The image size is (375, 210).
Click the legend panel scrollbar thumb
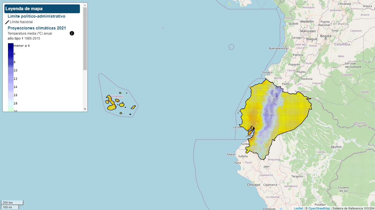(85, 38)
